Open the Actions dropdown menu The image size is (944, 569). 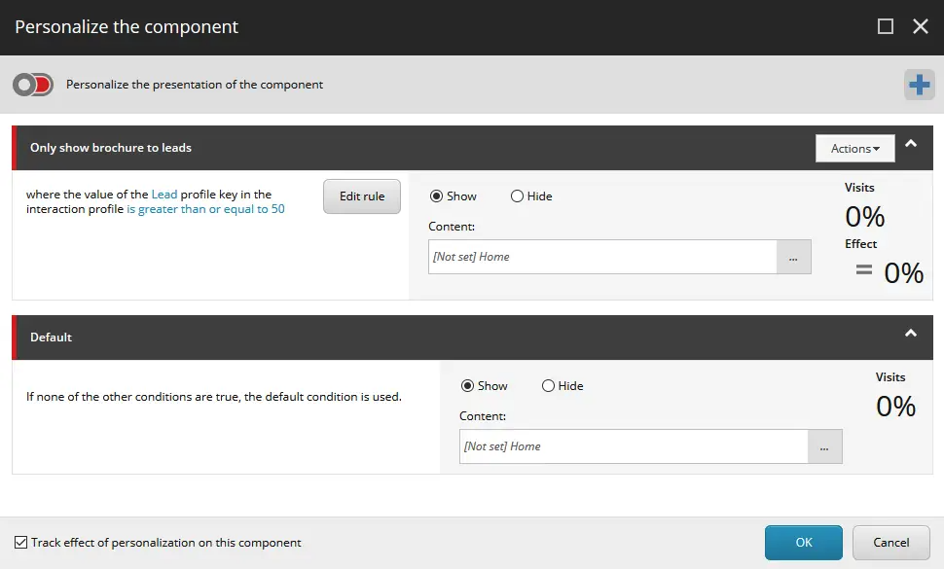pyautogui.click(x=854, y=148)
